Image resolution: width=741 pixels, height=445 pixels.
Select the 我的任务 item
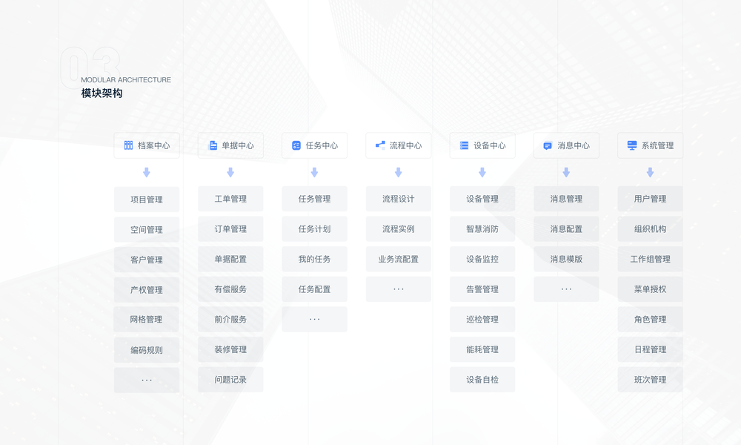(314, 259)
